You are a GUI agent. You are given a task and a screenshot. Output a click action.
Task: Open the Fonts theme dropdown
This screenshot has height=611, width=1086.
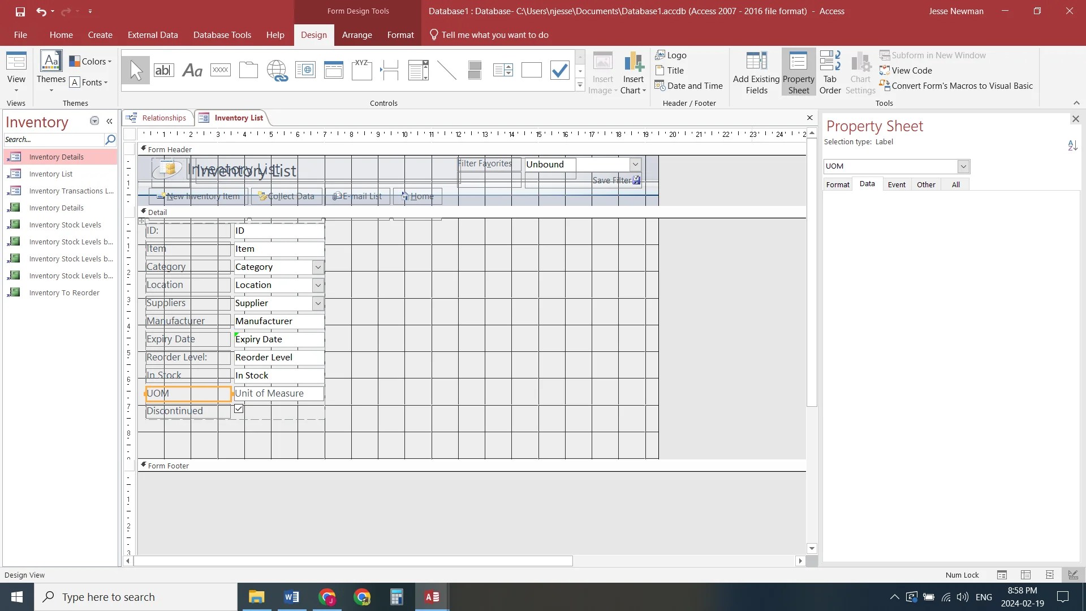click(89, 82)
